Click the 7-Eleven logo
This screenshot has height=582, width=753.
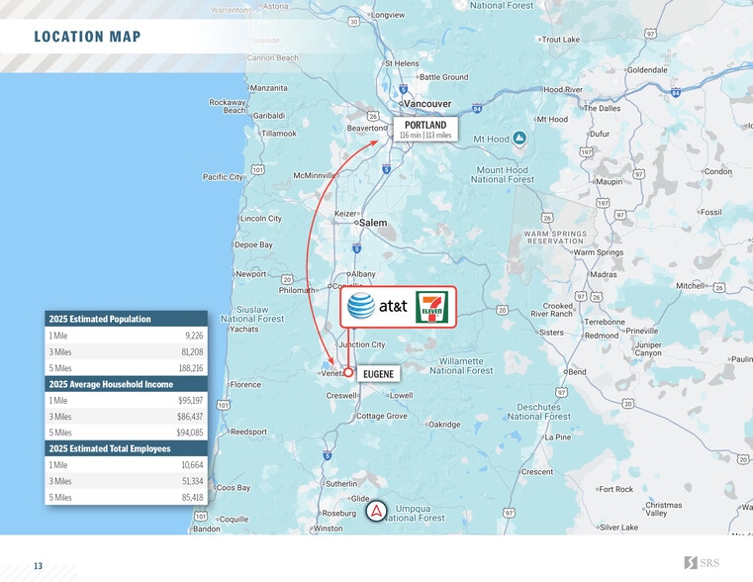coord(431,307)
